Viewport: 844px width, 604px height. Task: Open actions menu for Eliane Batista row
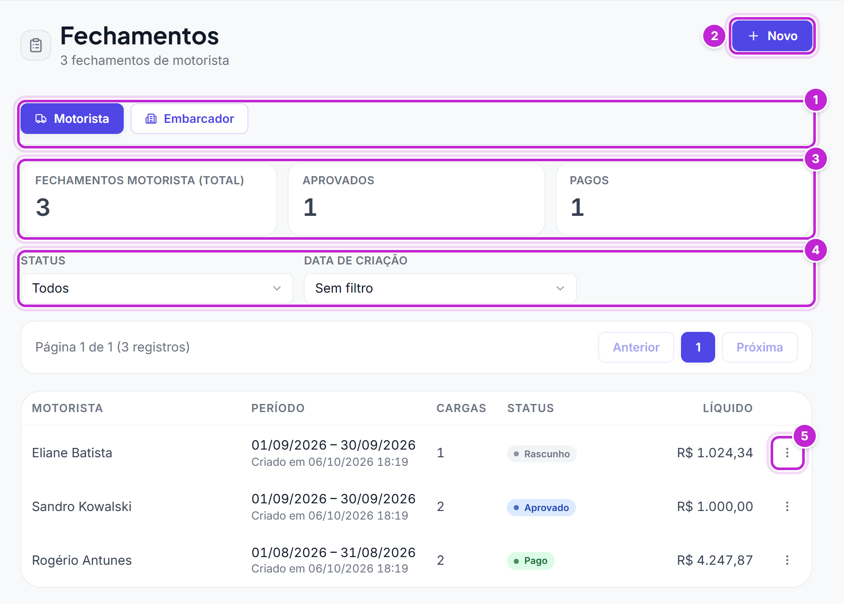(x=787, y=453)
